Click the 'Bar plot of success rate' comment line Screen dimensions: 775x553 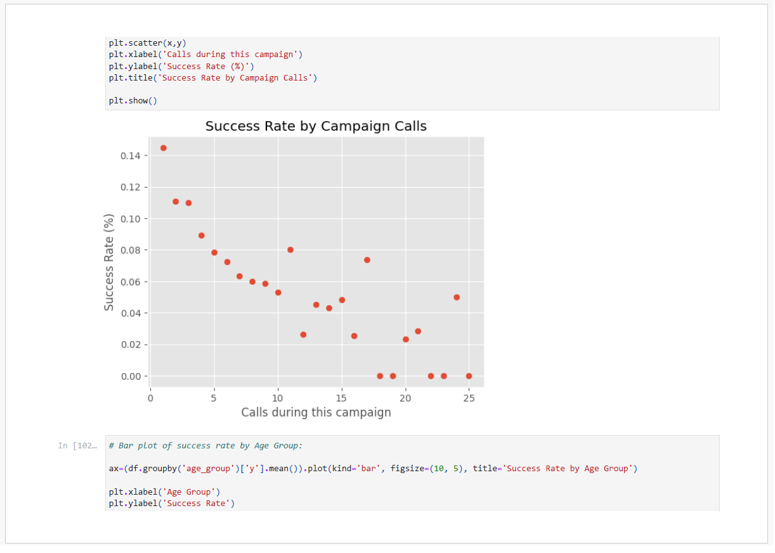[x=205, y=446]
